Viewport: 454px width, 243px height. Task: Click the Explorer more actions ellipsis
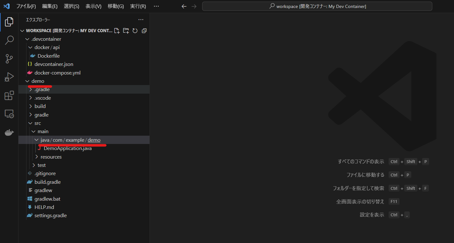click(x=141, y=19)
